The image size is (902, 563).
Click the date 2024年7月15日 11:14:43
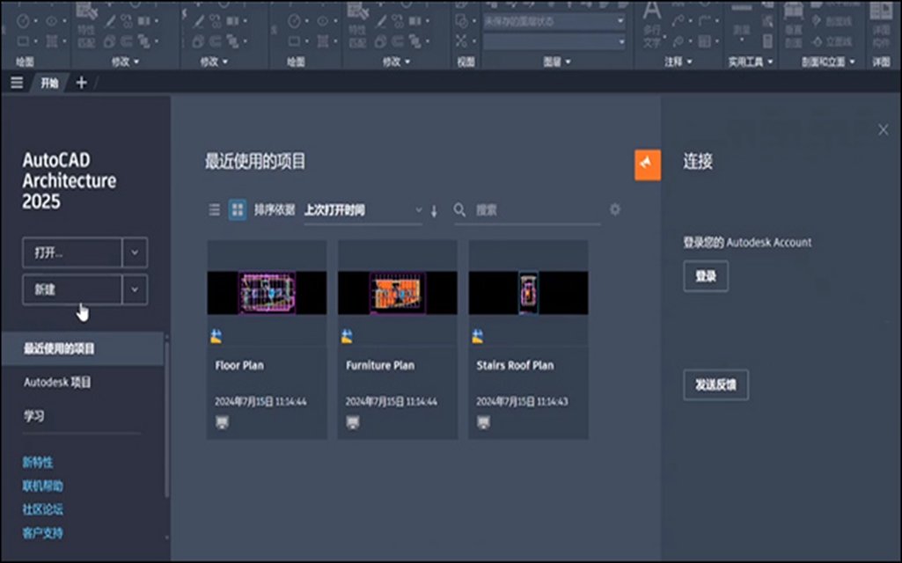522,401
